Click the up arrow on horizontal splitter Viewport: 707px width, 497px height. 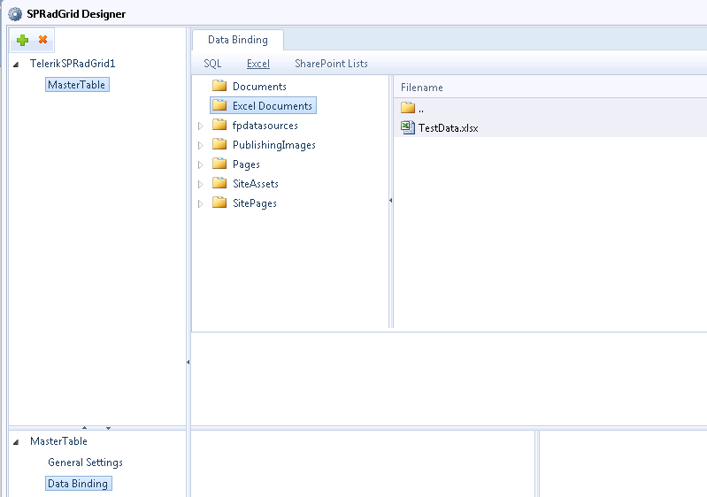(84, 428)
